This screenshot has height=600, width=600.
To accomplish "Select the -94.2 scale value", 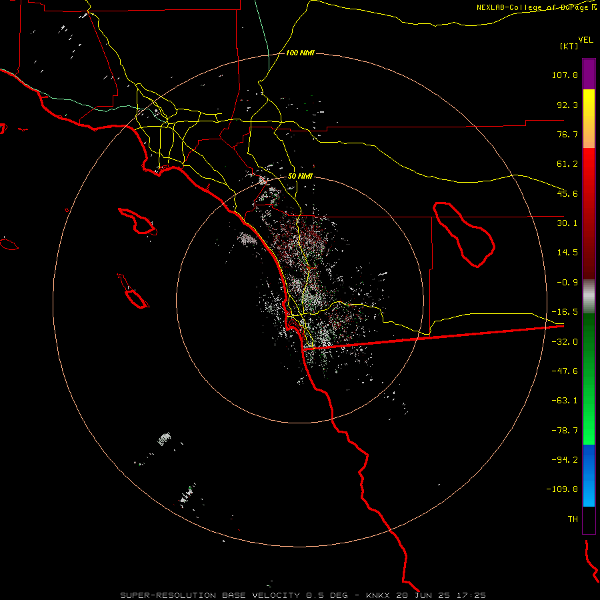I will [565, 460].
